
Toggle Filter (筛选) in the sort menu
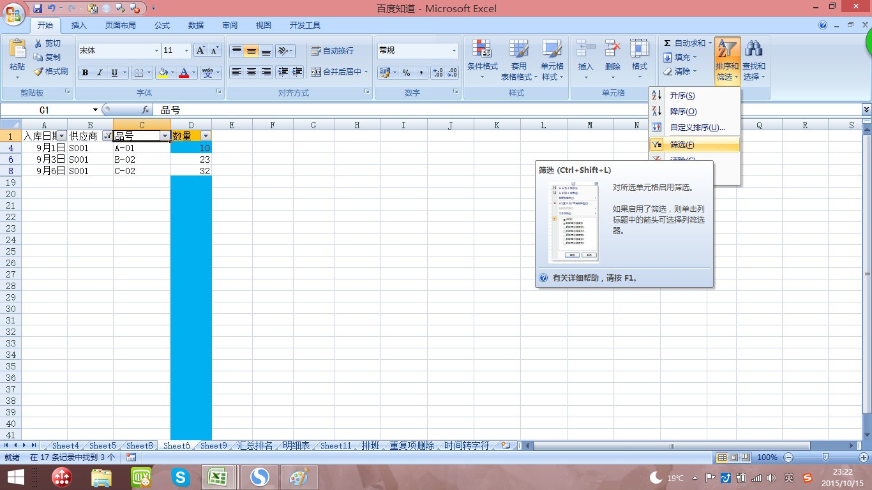point(682,145)
